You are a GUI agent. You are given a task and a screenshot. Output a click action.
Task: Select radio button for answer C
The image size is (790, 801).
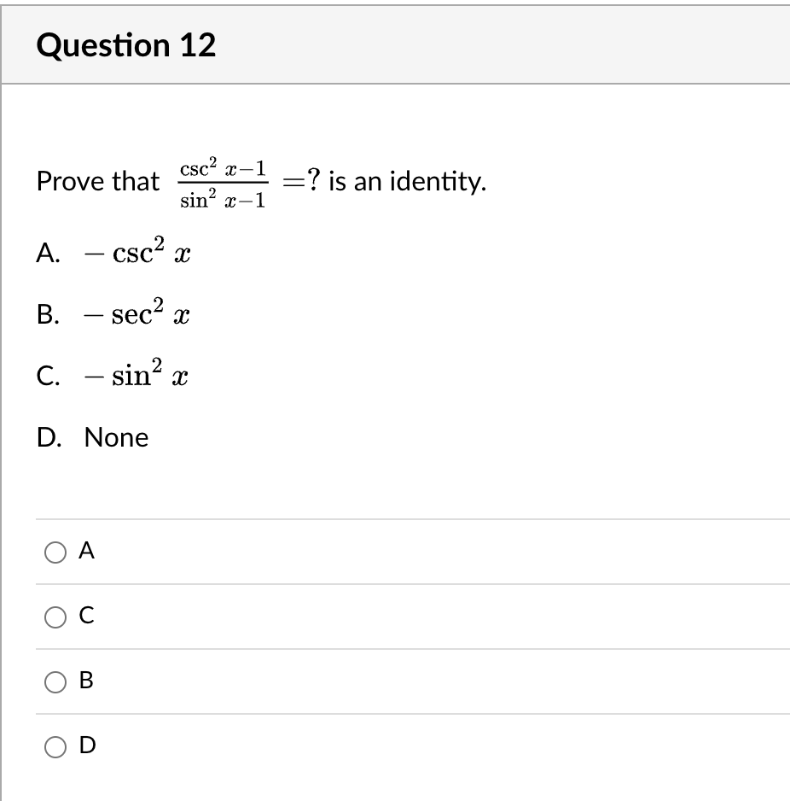(x=55, y=617)
